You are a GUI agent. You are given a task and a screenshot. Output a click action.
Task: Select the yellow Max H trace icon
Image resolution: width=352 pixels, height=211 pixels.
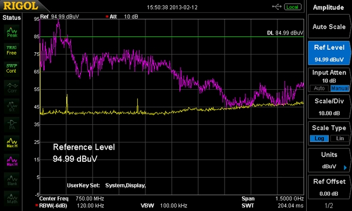12,142
